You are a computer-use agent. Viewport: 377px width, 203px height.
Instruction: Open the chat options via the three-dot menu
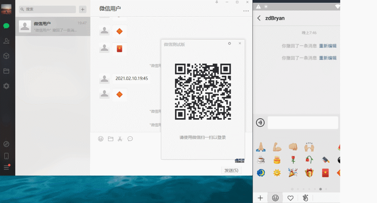246,11
